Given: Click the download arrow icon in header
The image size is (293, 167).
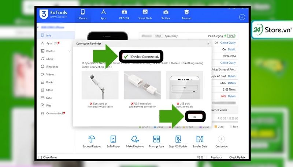Looking at the screenshot, I should click(x=242, y=17).
